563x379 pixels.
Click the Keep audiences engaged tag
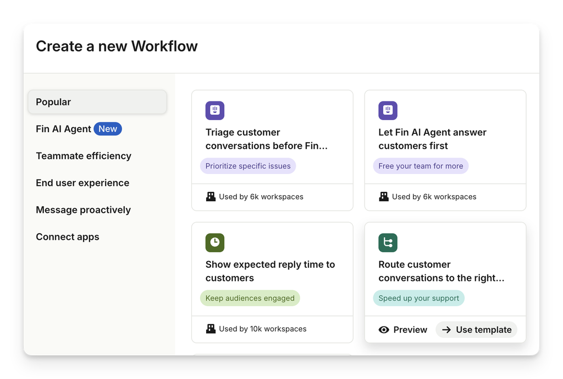click(x=250, y=298)
